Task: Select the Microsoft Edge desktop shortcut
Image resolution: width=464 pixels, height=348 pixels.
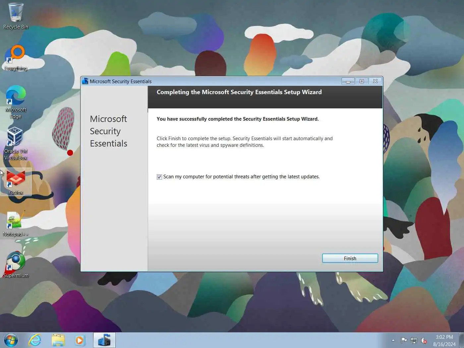Action: pyautogui.click(x=16, y=102)
